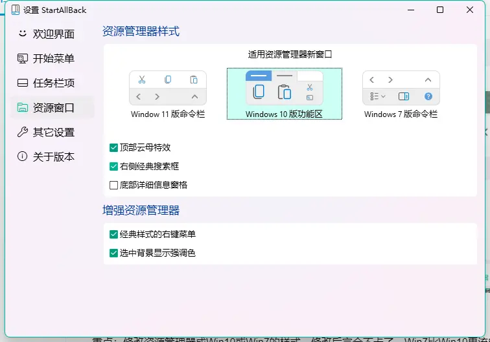
Task: Click the Windows 7 版命令栏 label
Action: 401,114
